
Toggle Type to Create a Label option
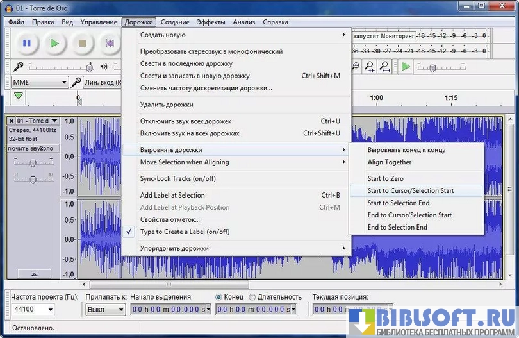pyautogui.click(x=185, y=232)
